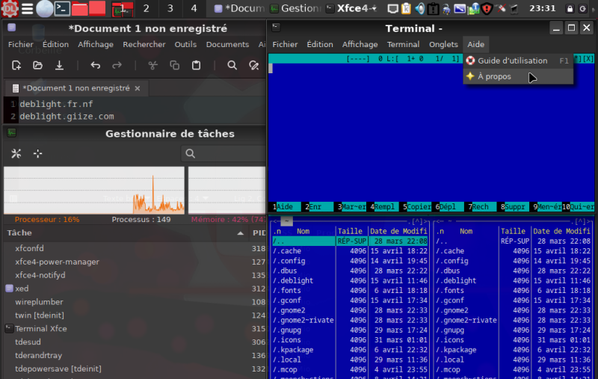Viewport: 598px width, 379px height.
Task: Expand the PID column header in task list
Action: click(x=259, y=232)
